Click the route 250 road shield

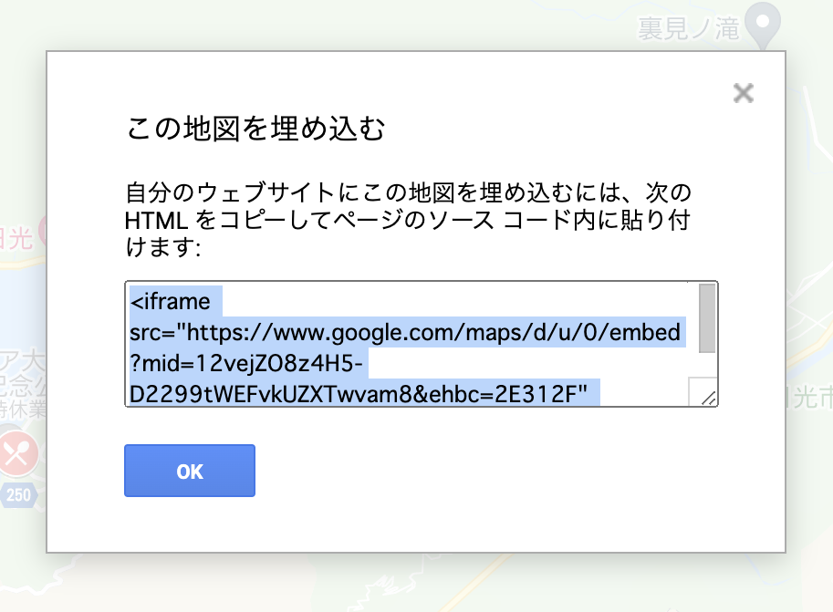click(18, 495)
